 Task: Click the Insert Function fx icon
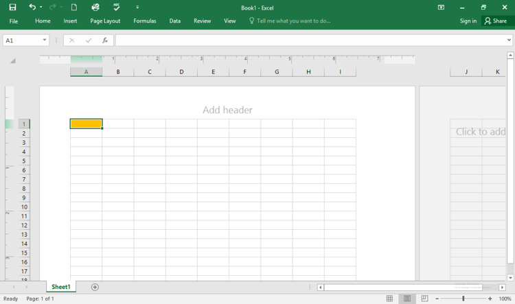tap(105, 40)
